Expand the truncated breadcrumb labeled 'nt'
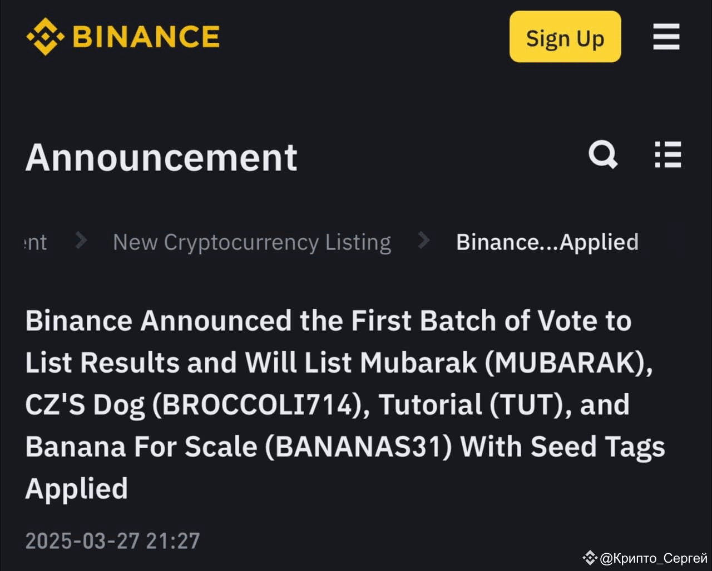Image resolution: width=712 pixels, height=571 pixels. [34, 242]
